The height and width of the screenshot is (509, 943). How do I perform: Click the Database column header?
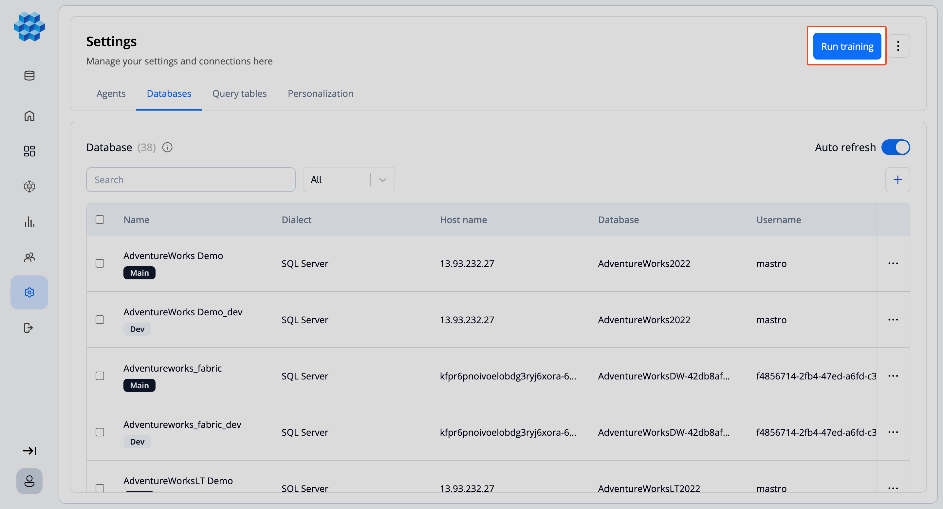click(618, 220)
